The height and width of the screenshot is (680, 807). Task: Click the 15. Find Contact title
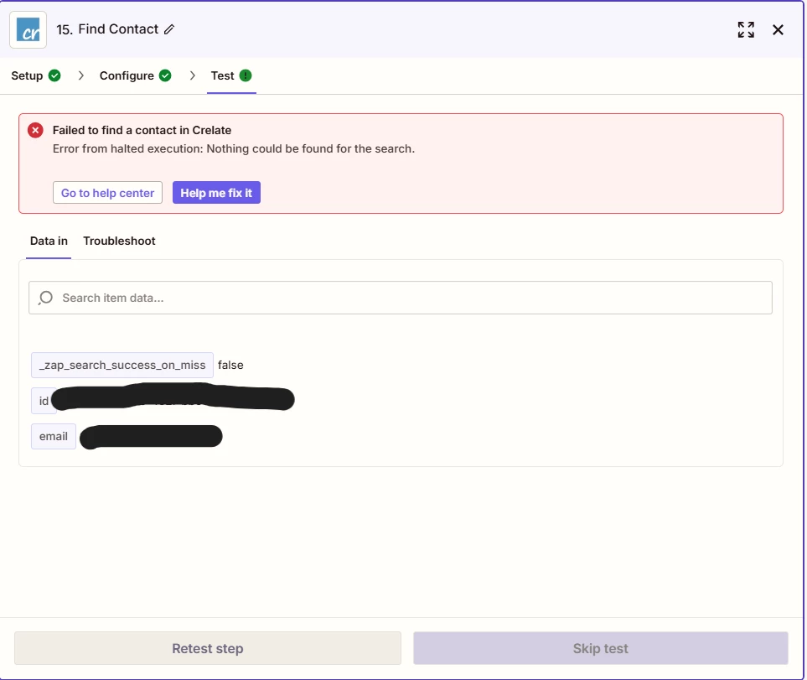pyautogui.click(x=107, y=29)
